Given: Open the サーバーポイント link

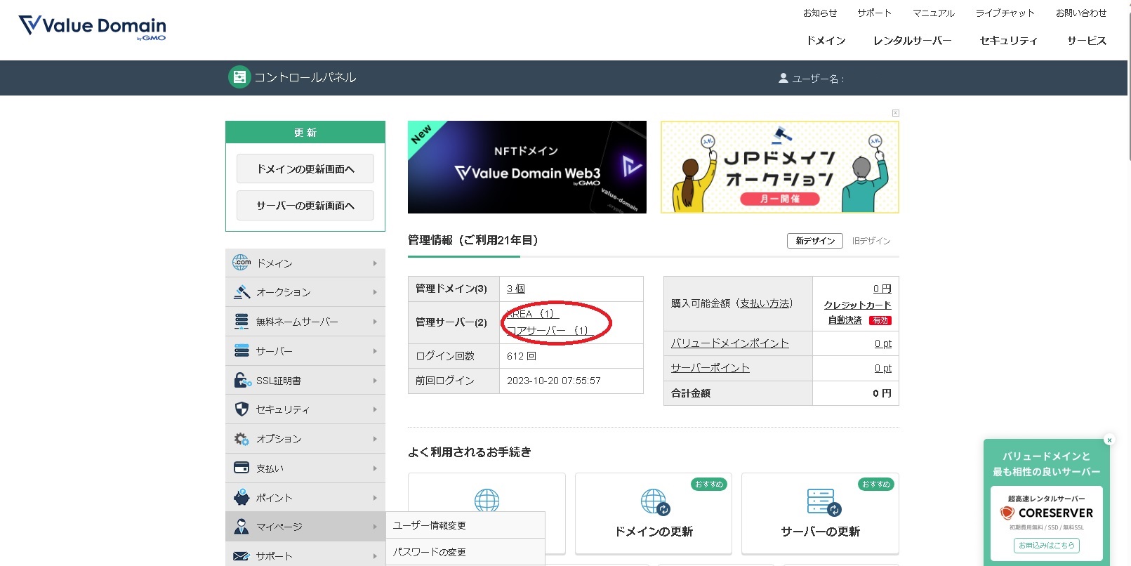Looking at the screenshot, I should 710,368.
